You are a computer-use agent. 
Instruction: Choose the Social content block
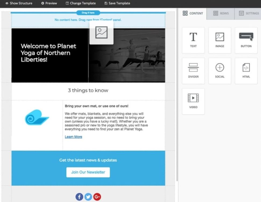[x=220, y=71]
